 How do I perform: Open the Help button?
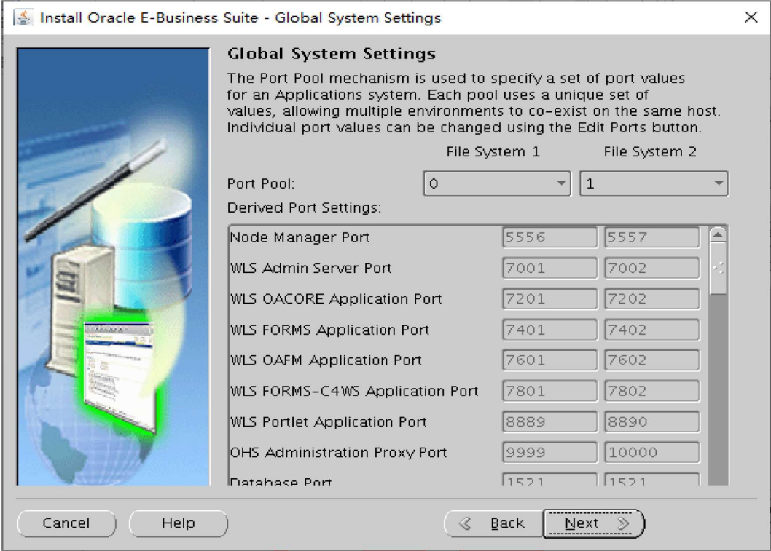(x=179, y=523)
